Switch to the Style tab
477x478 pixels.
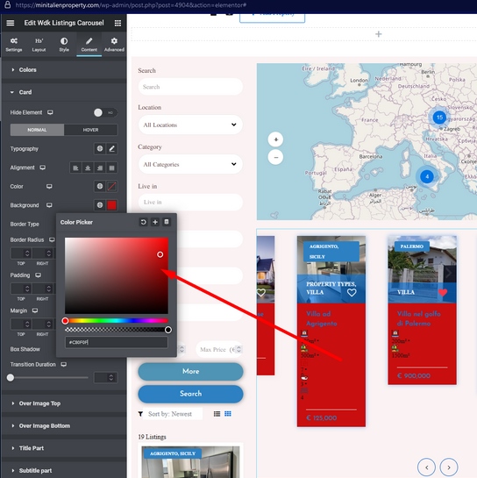click(64, 45)
